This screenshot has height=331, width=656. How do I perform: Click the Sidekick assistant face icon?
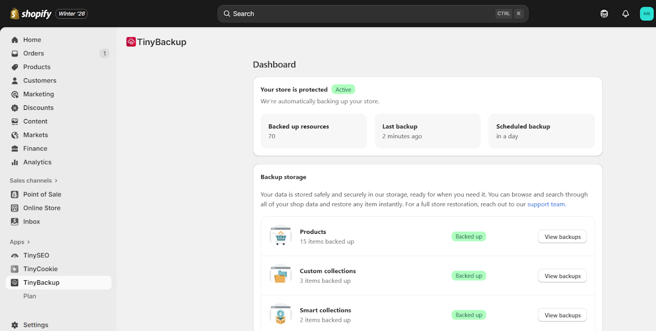[604, 13]
